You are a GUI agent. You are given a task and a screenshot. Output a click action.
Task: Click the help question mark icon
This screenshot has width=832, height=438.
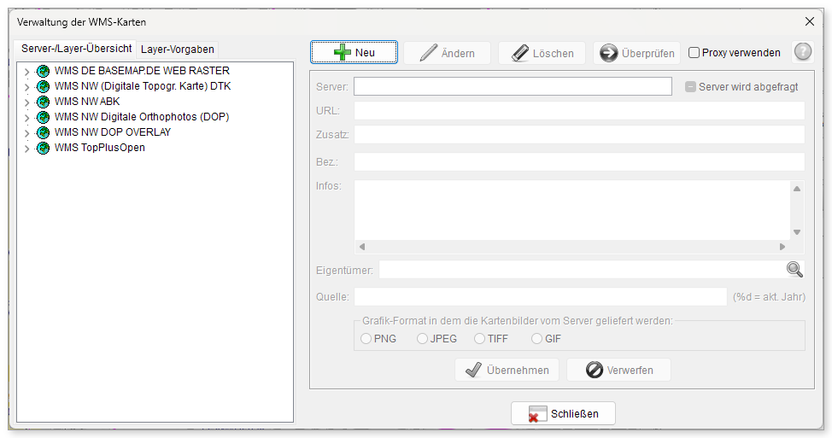(x=803, y=52)
